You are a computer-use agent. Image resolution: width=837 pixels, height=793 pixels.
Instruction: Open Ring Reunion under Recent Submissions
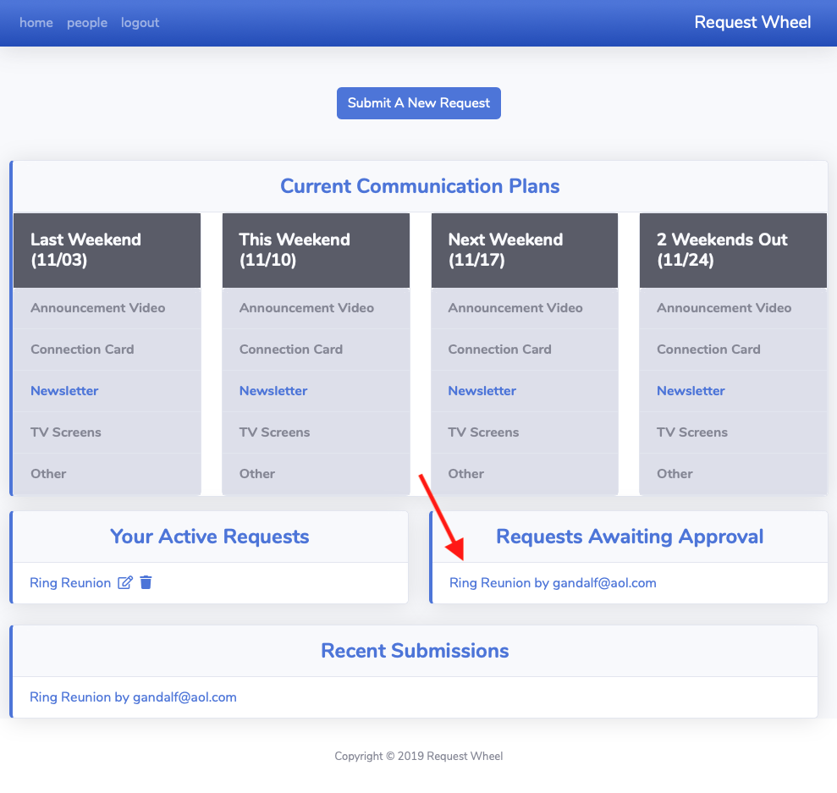(133, 697)
